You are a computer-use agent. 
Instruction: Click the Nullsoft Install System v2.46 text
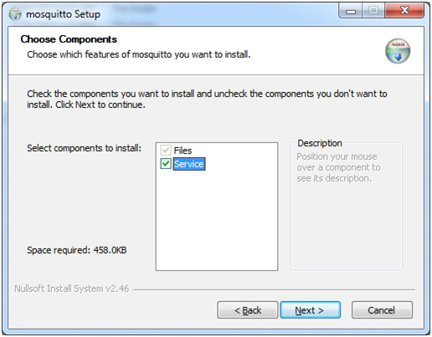pos(72,288)
